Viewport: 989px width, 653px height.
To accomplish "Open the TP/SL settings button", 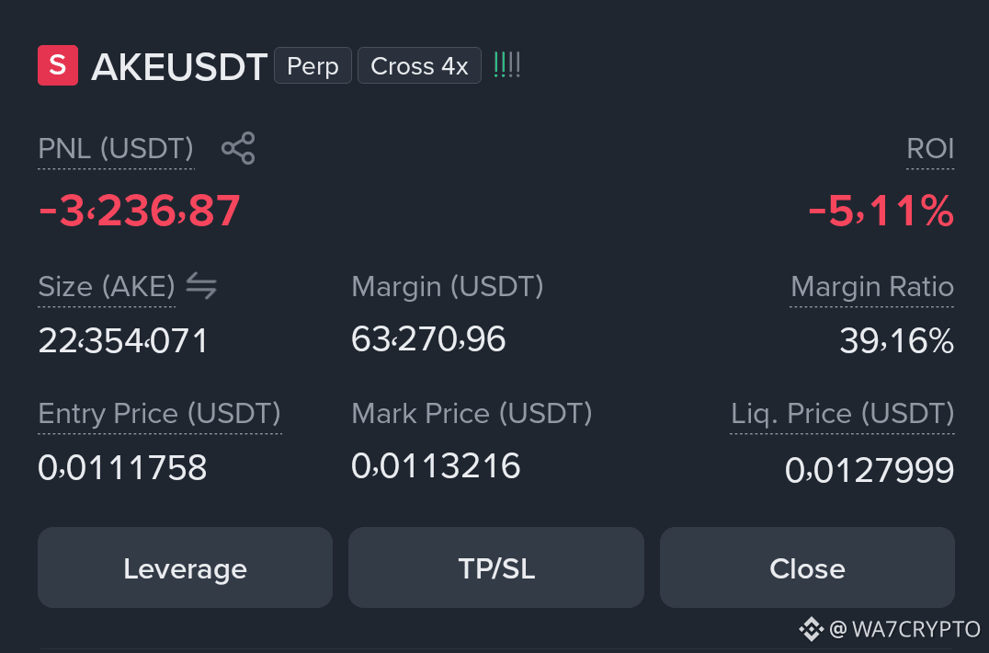I will 496,567.
